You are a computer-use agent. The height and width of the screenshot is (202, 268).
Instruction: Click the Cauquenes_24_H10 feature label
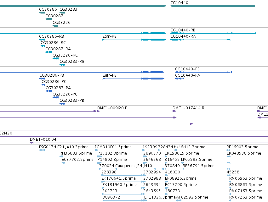click(134, 166)
